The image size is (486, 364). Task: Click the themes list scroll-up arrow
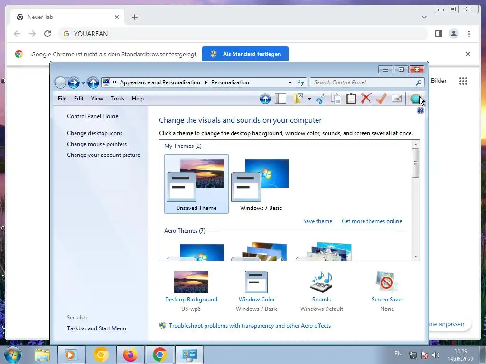[x=416, y=144]
